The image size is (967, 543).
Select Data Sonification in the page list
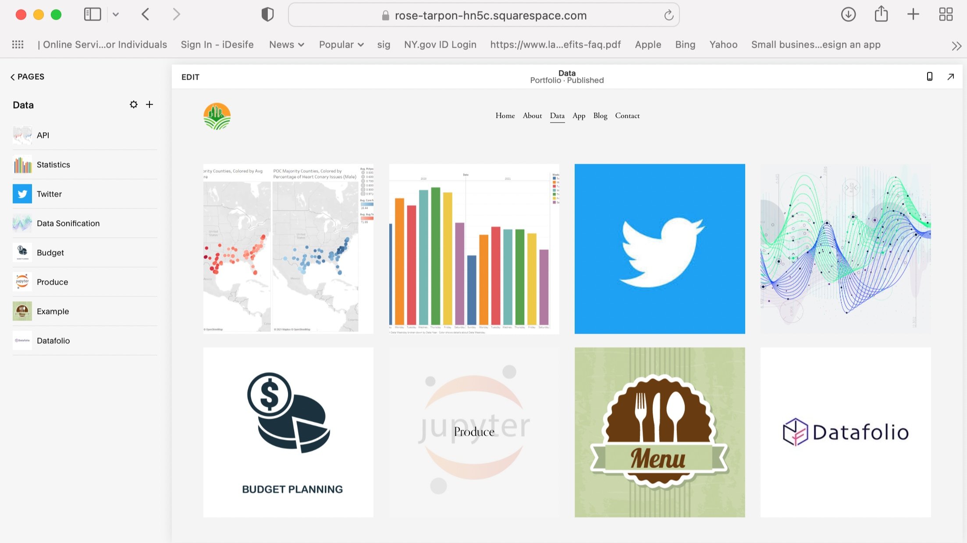click(x=68, y=223)
